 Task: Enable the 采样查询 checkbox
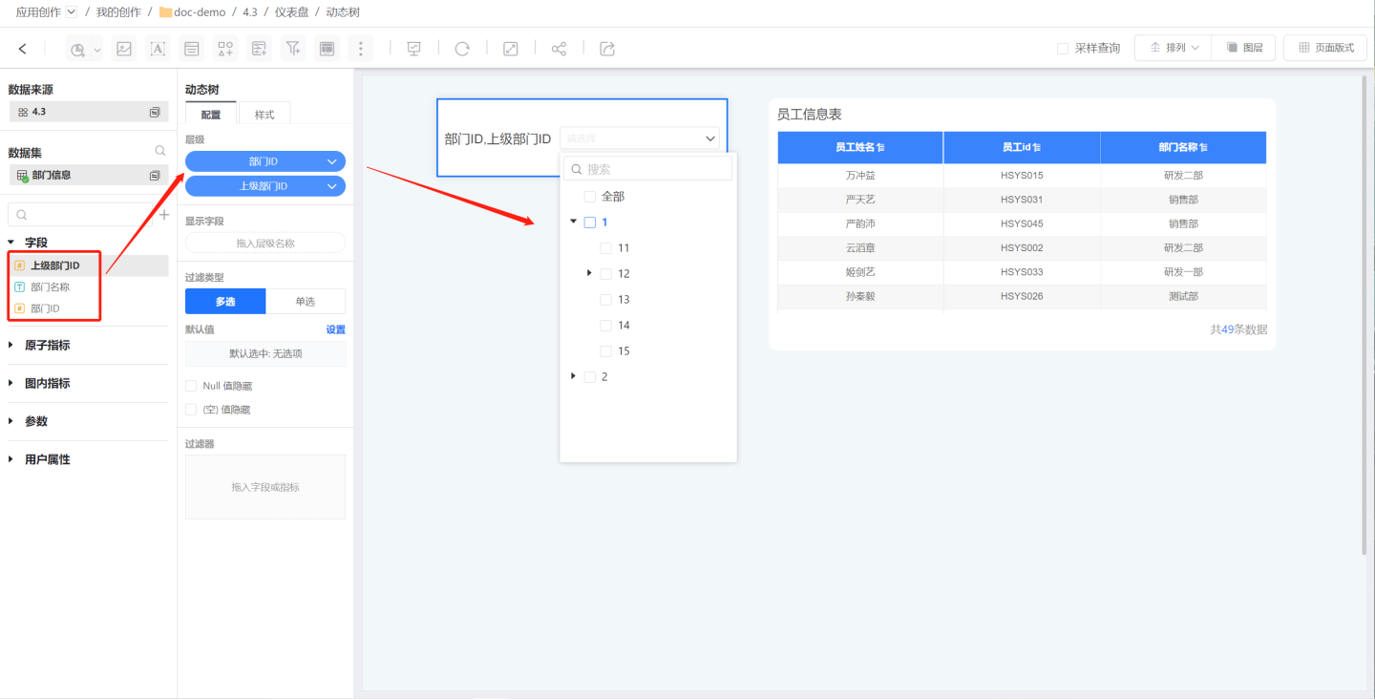(x=1063, y=49)
